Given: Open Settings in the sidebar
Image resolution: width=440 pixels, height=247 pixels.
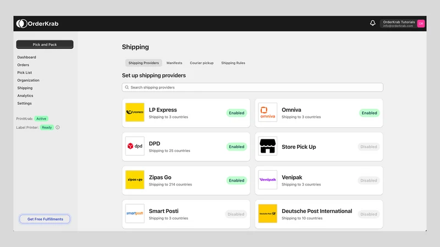Looking at the screenshot, I should 24,103.
